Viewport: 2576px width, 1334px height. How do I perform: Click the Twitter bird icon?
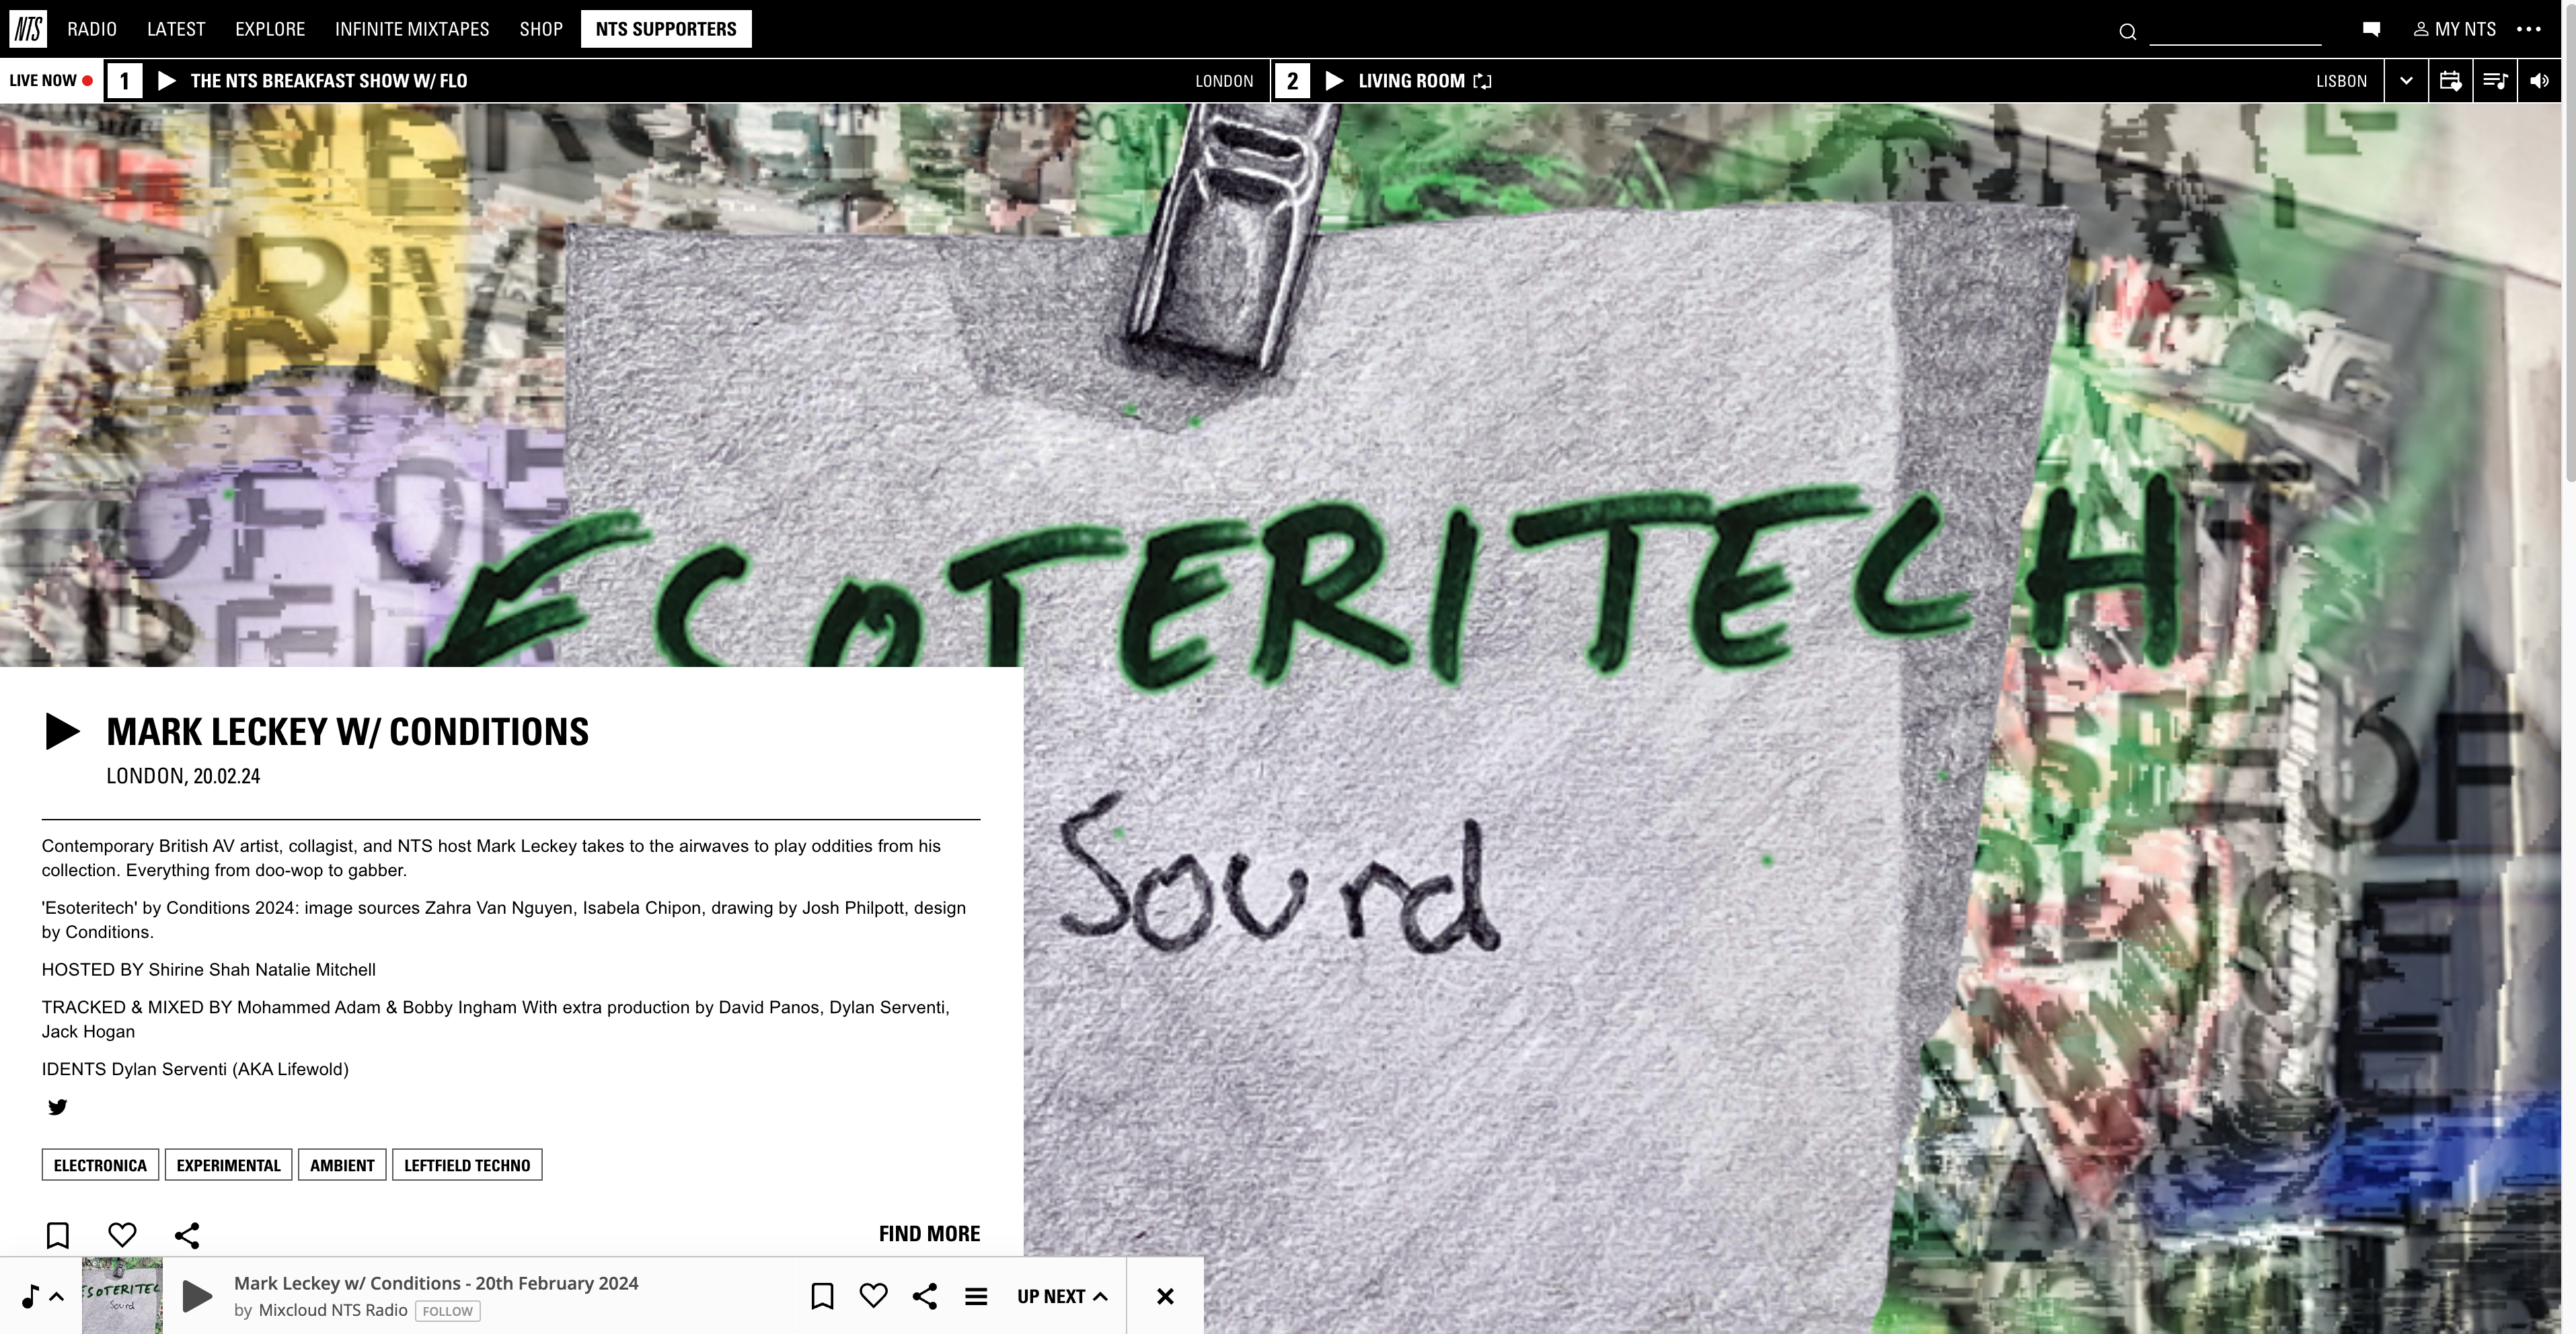point(58,1107)
